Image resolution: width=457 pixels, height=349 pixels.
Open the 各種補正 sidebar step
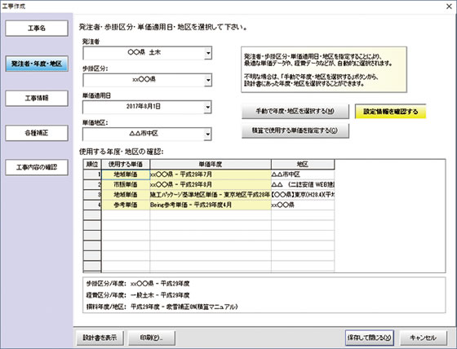coord(37,133)
